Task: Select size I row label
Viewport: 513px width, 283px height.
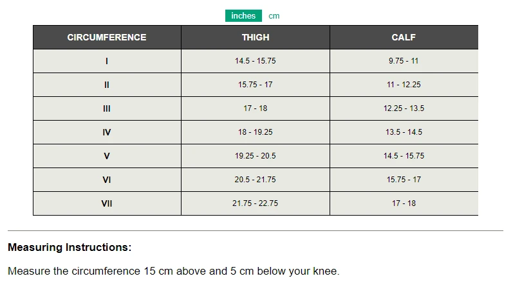Action: 107,61
